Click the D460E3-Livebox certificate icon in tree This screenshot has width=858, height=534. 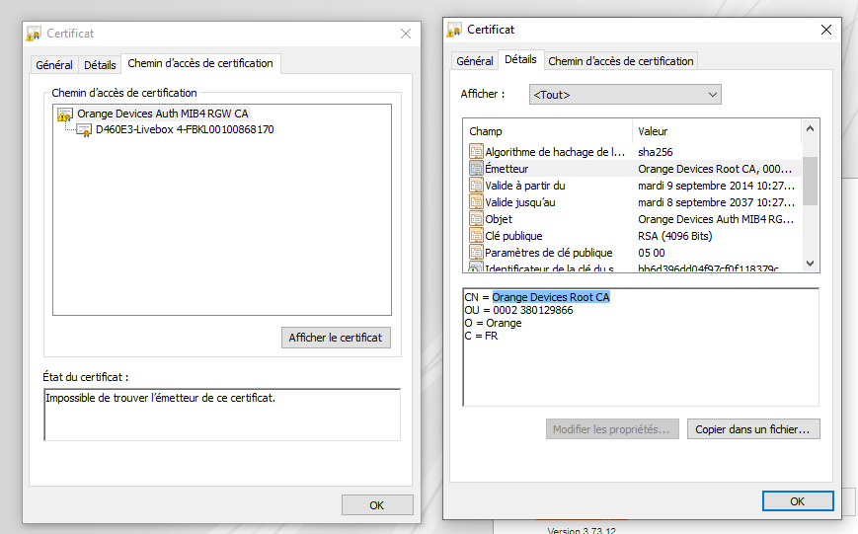click(x=84, y=129)
